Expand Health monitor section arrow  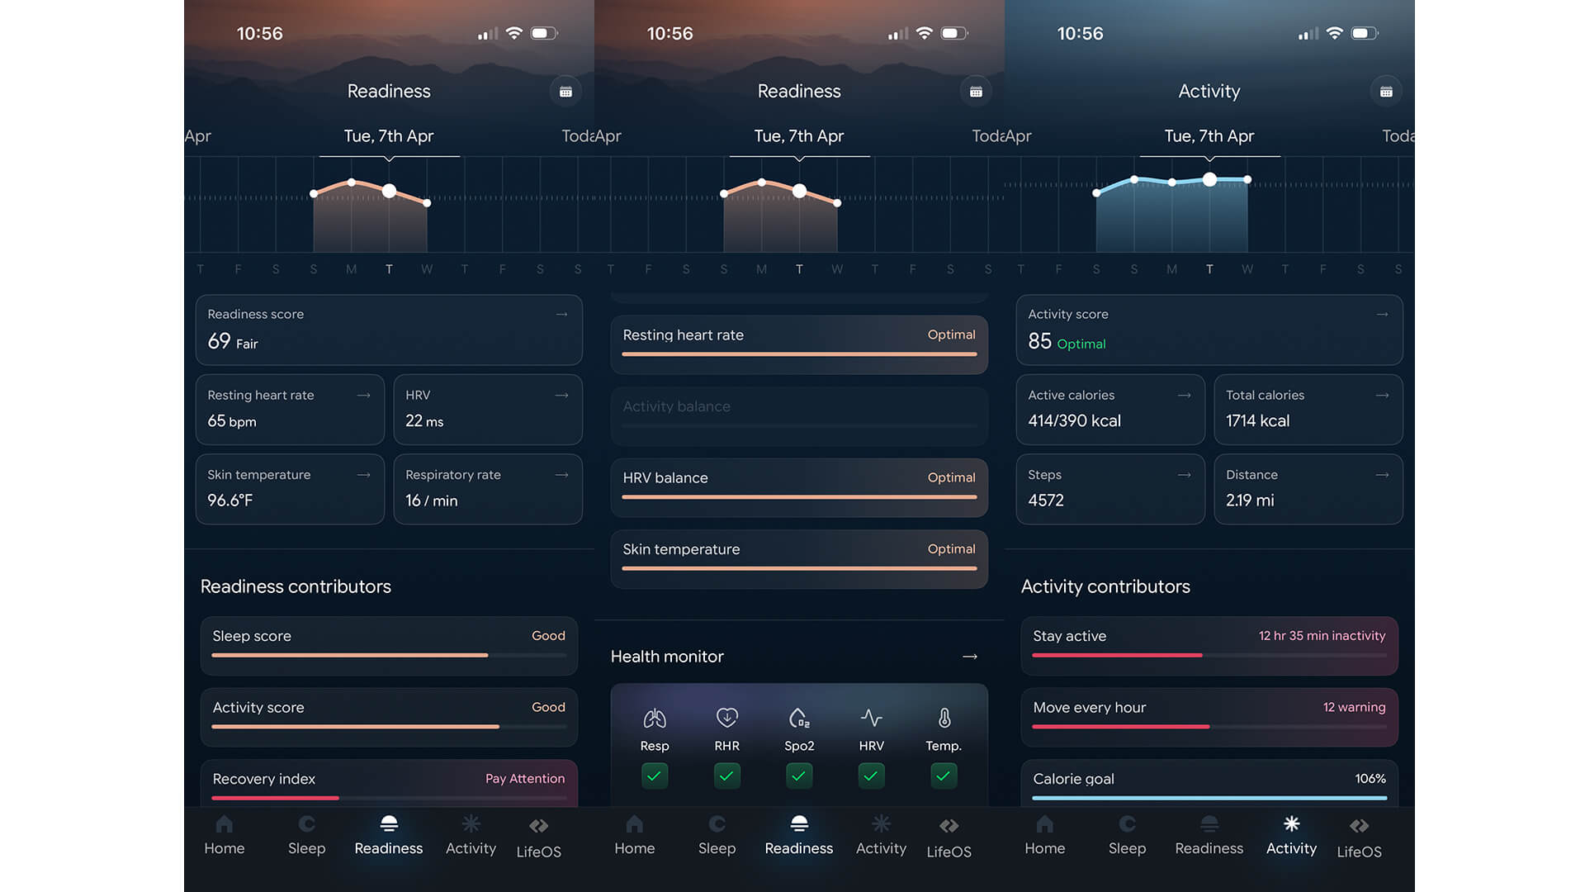click(970, 657)
